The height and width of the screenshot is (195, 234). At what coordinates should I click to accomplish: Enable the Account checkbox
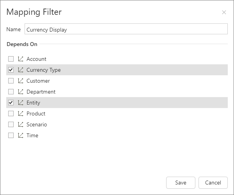[x=11, y=59]
